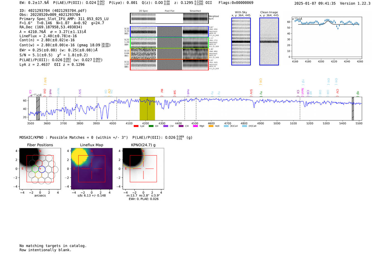
Task: Click the Pixel Flat column header
Action: (169, 11)
